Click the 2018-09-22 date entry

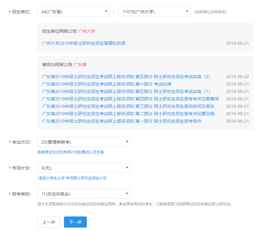pos(237,77)
